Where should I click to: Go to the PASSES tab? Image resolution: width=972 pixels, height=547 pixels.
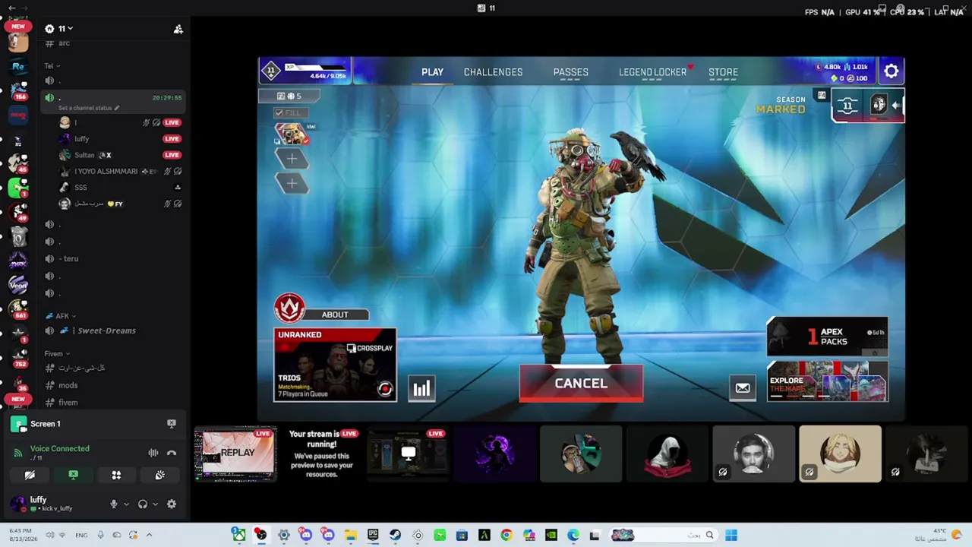point(570,72)
